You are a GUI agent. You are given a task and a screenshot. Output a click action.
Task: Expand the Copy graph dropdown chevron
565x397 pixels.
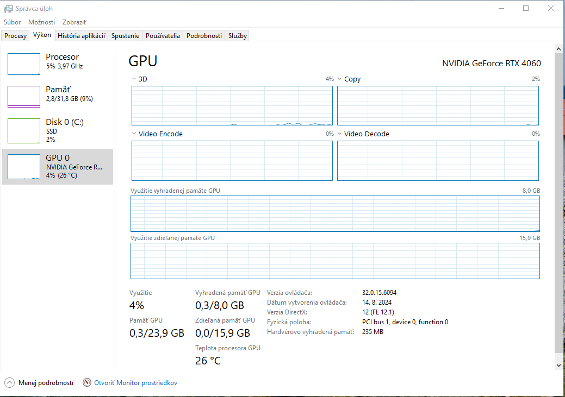[x=339, y=79]
